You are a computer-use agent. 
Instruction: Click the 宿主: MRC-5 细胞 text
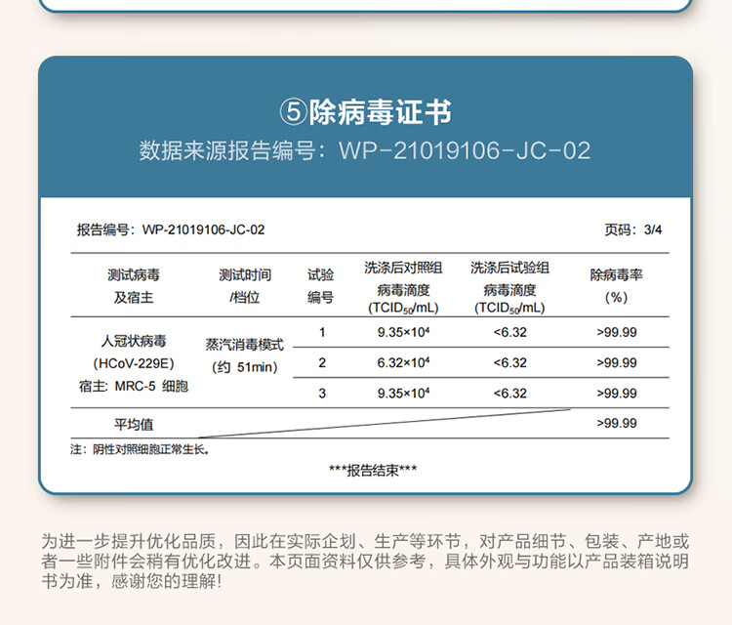(x=133, y=386)
